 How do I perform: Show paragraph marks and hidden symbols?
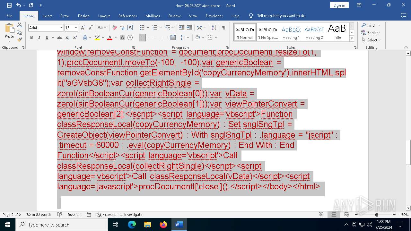tap(224, 28)
